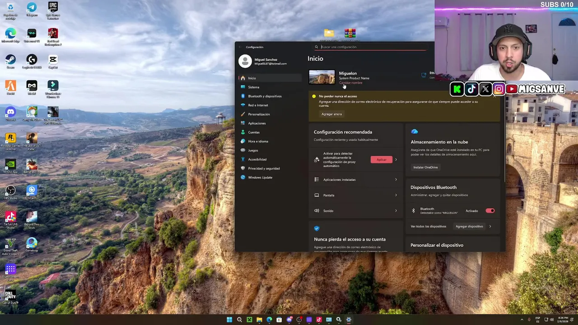The width and height of the screenshot is (578, 325).
Task: Open the Cuentas section
Action: pos(270,132)
